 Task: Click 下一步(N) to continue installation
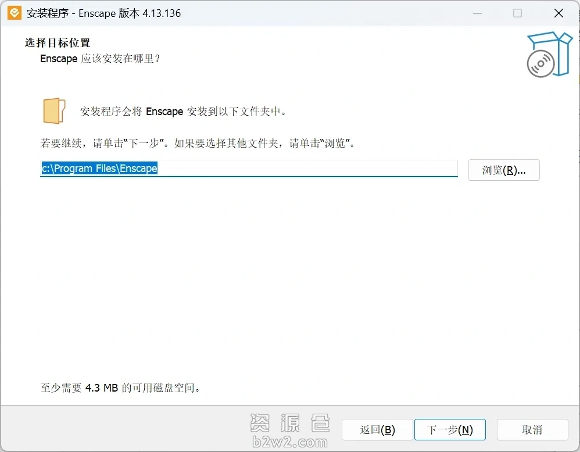click(x=450, y=429)
